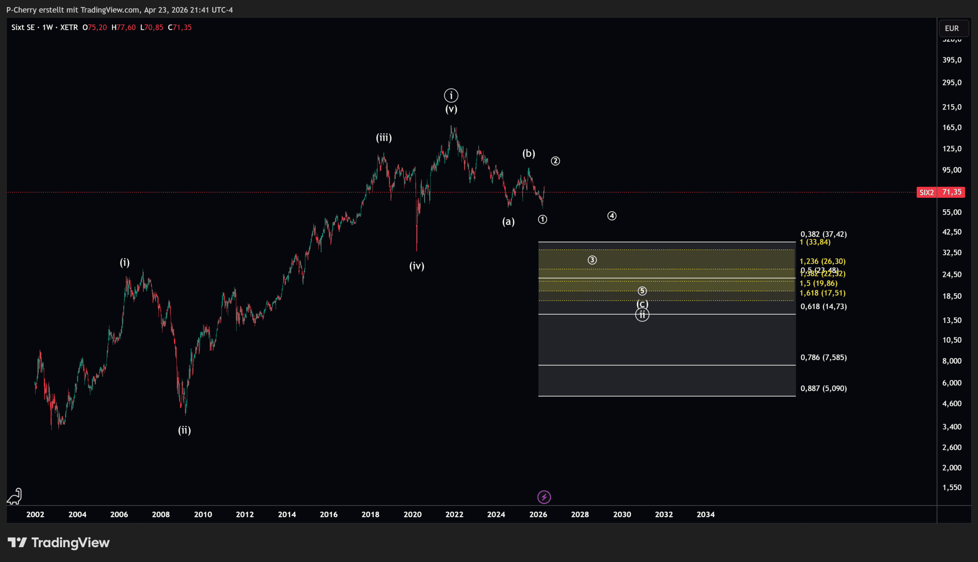This screenshot has height=562, width=978.
Task: Click the Sixt SE symbol title
Action: tap(23, 27)
